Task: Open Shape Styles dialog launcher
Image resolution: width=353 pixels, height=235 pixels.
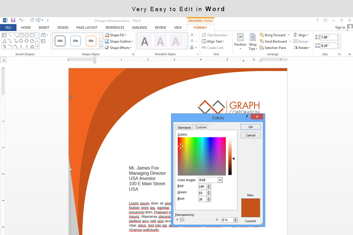Action: point(133,54)
